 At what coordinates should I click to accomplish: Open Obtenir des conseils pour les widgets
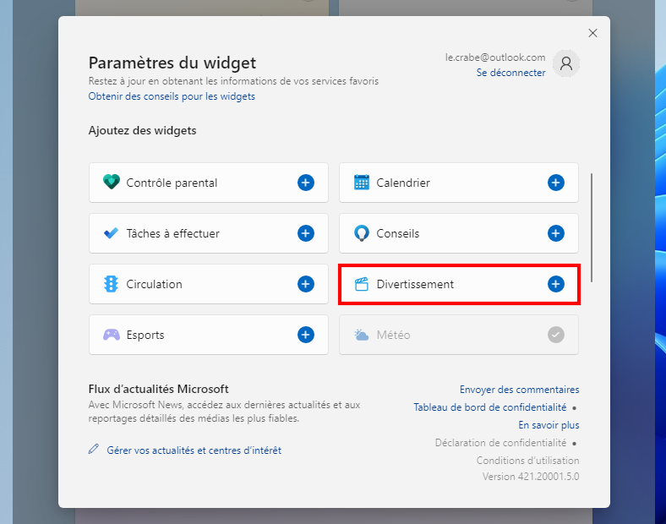click(x=172, y=96)
